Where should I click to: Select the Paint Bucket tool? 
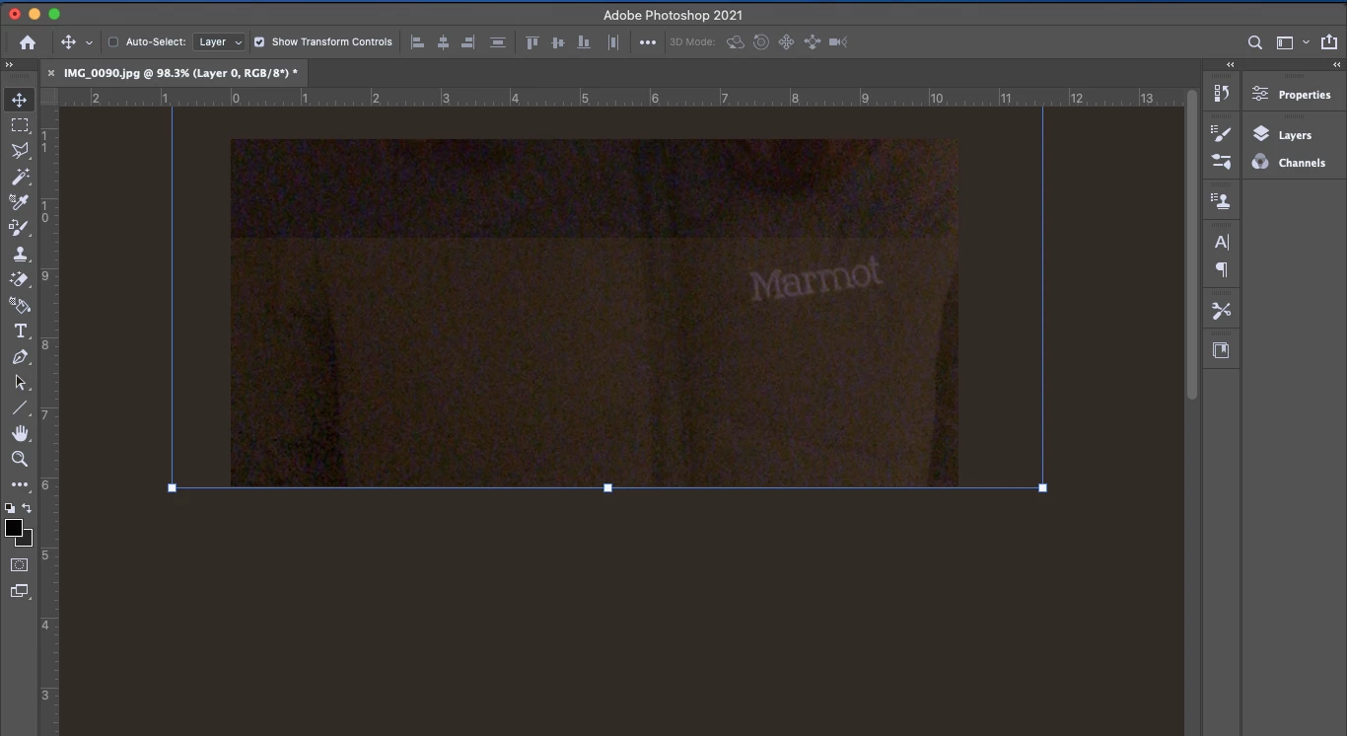point(20,305)
